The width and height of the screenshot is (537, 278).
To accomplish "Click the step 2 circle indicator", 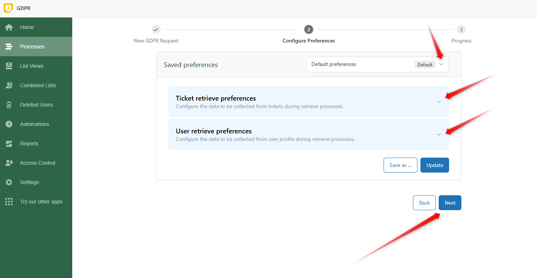I will click(x=308, y=29).
